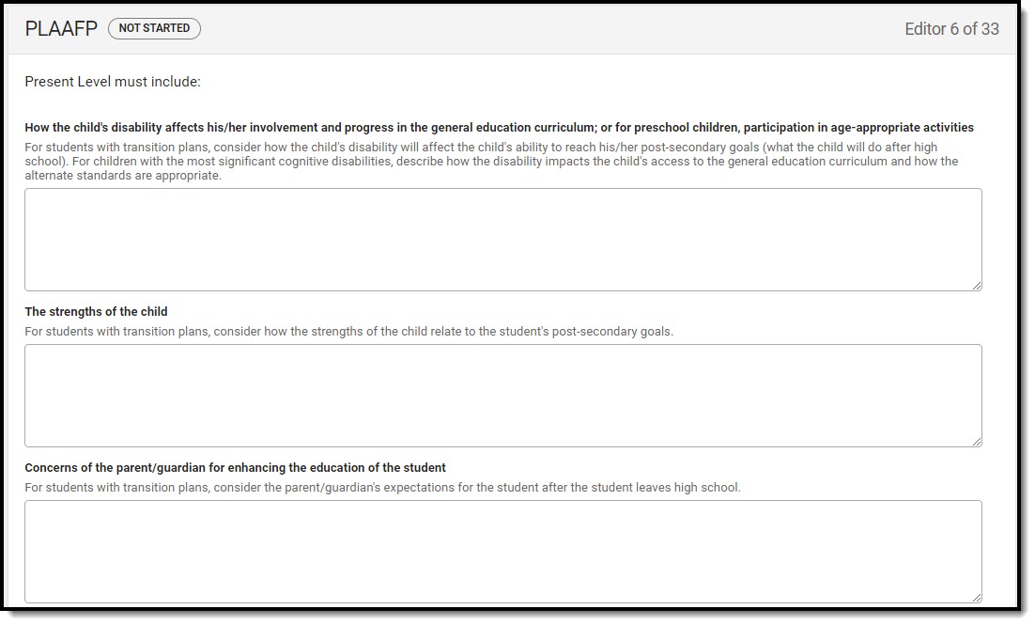This screenshot has height=625, width=1035.
Task: Click the top-left corner of the disability text area
Action: (32, 195)
